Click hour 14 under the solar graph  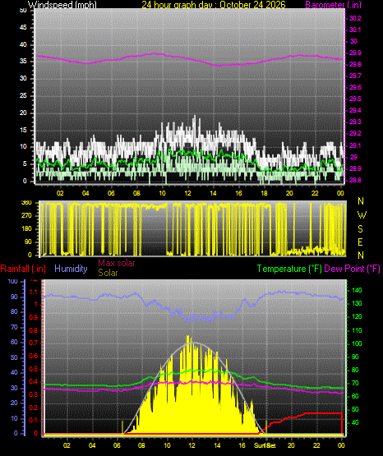[217, 445]
